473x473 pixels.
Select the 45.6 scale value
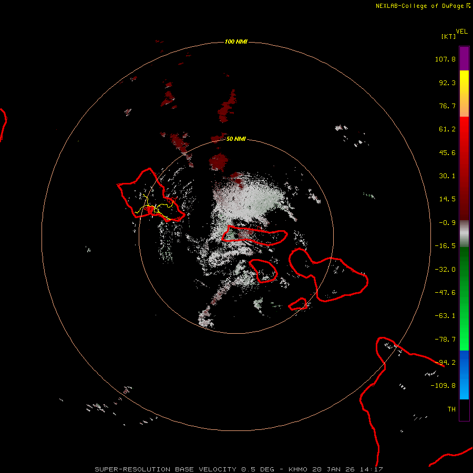447,152
